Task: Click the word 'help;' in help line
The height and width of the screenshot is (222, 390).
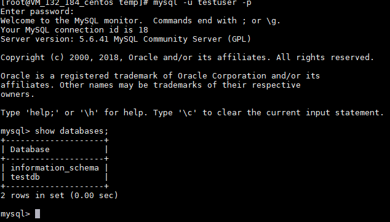Action: point(42,113)
